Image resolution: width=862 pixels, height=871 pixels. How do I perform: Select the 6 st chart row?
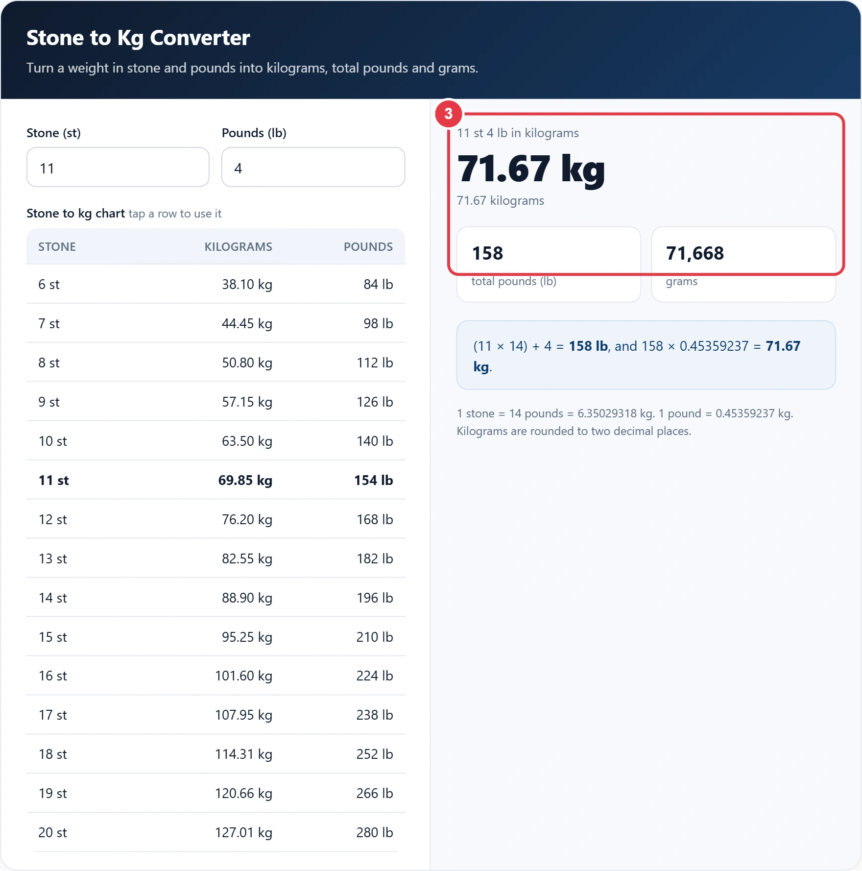click(216, 284)
